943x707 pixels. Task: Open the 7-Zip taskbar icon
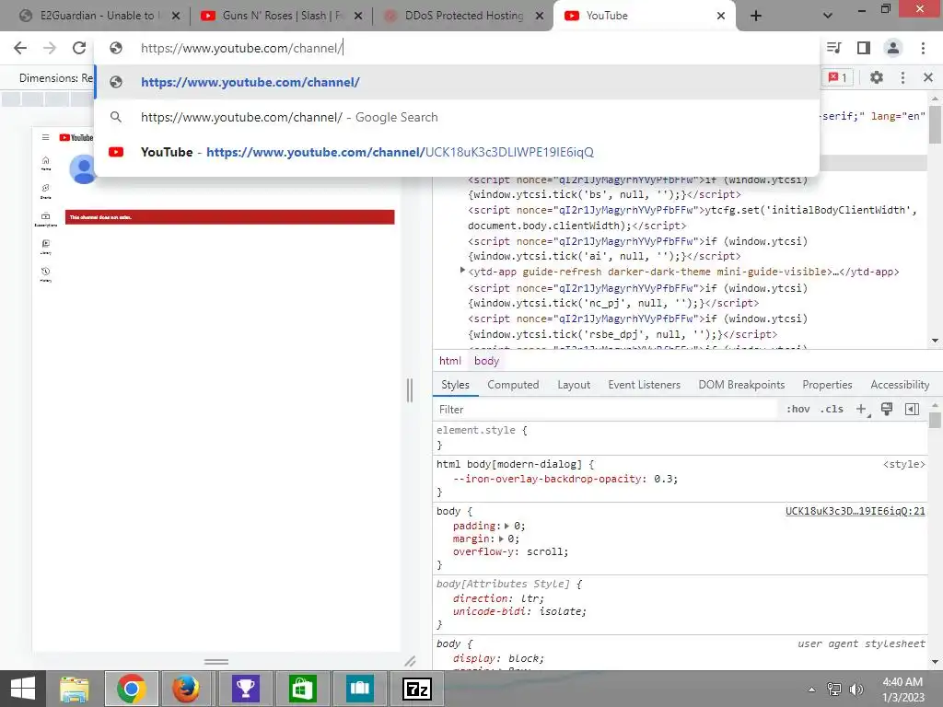[417, 689]
